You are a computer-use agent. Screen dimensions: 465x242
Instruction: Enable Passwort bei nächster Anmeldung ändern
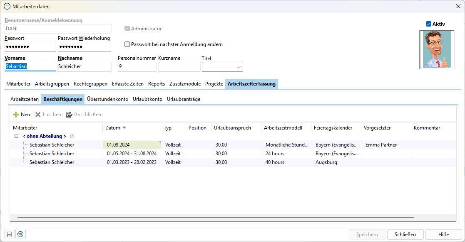pyautogui.click(x=127, y=44)
